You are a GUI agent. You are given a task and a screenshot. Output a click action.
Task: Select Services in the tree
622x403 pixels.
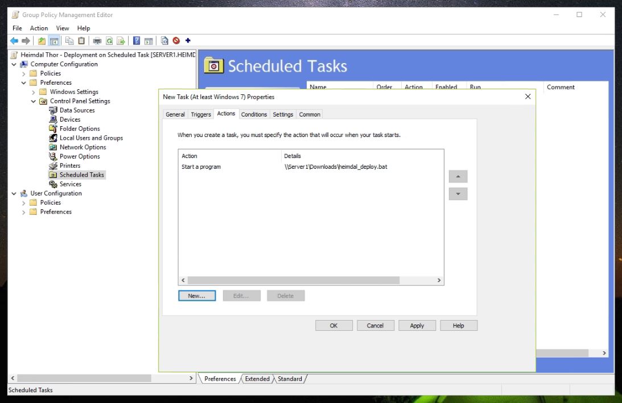pos(71,184)
